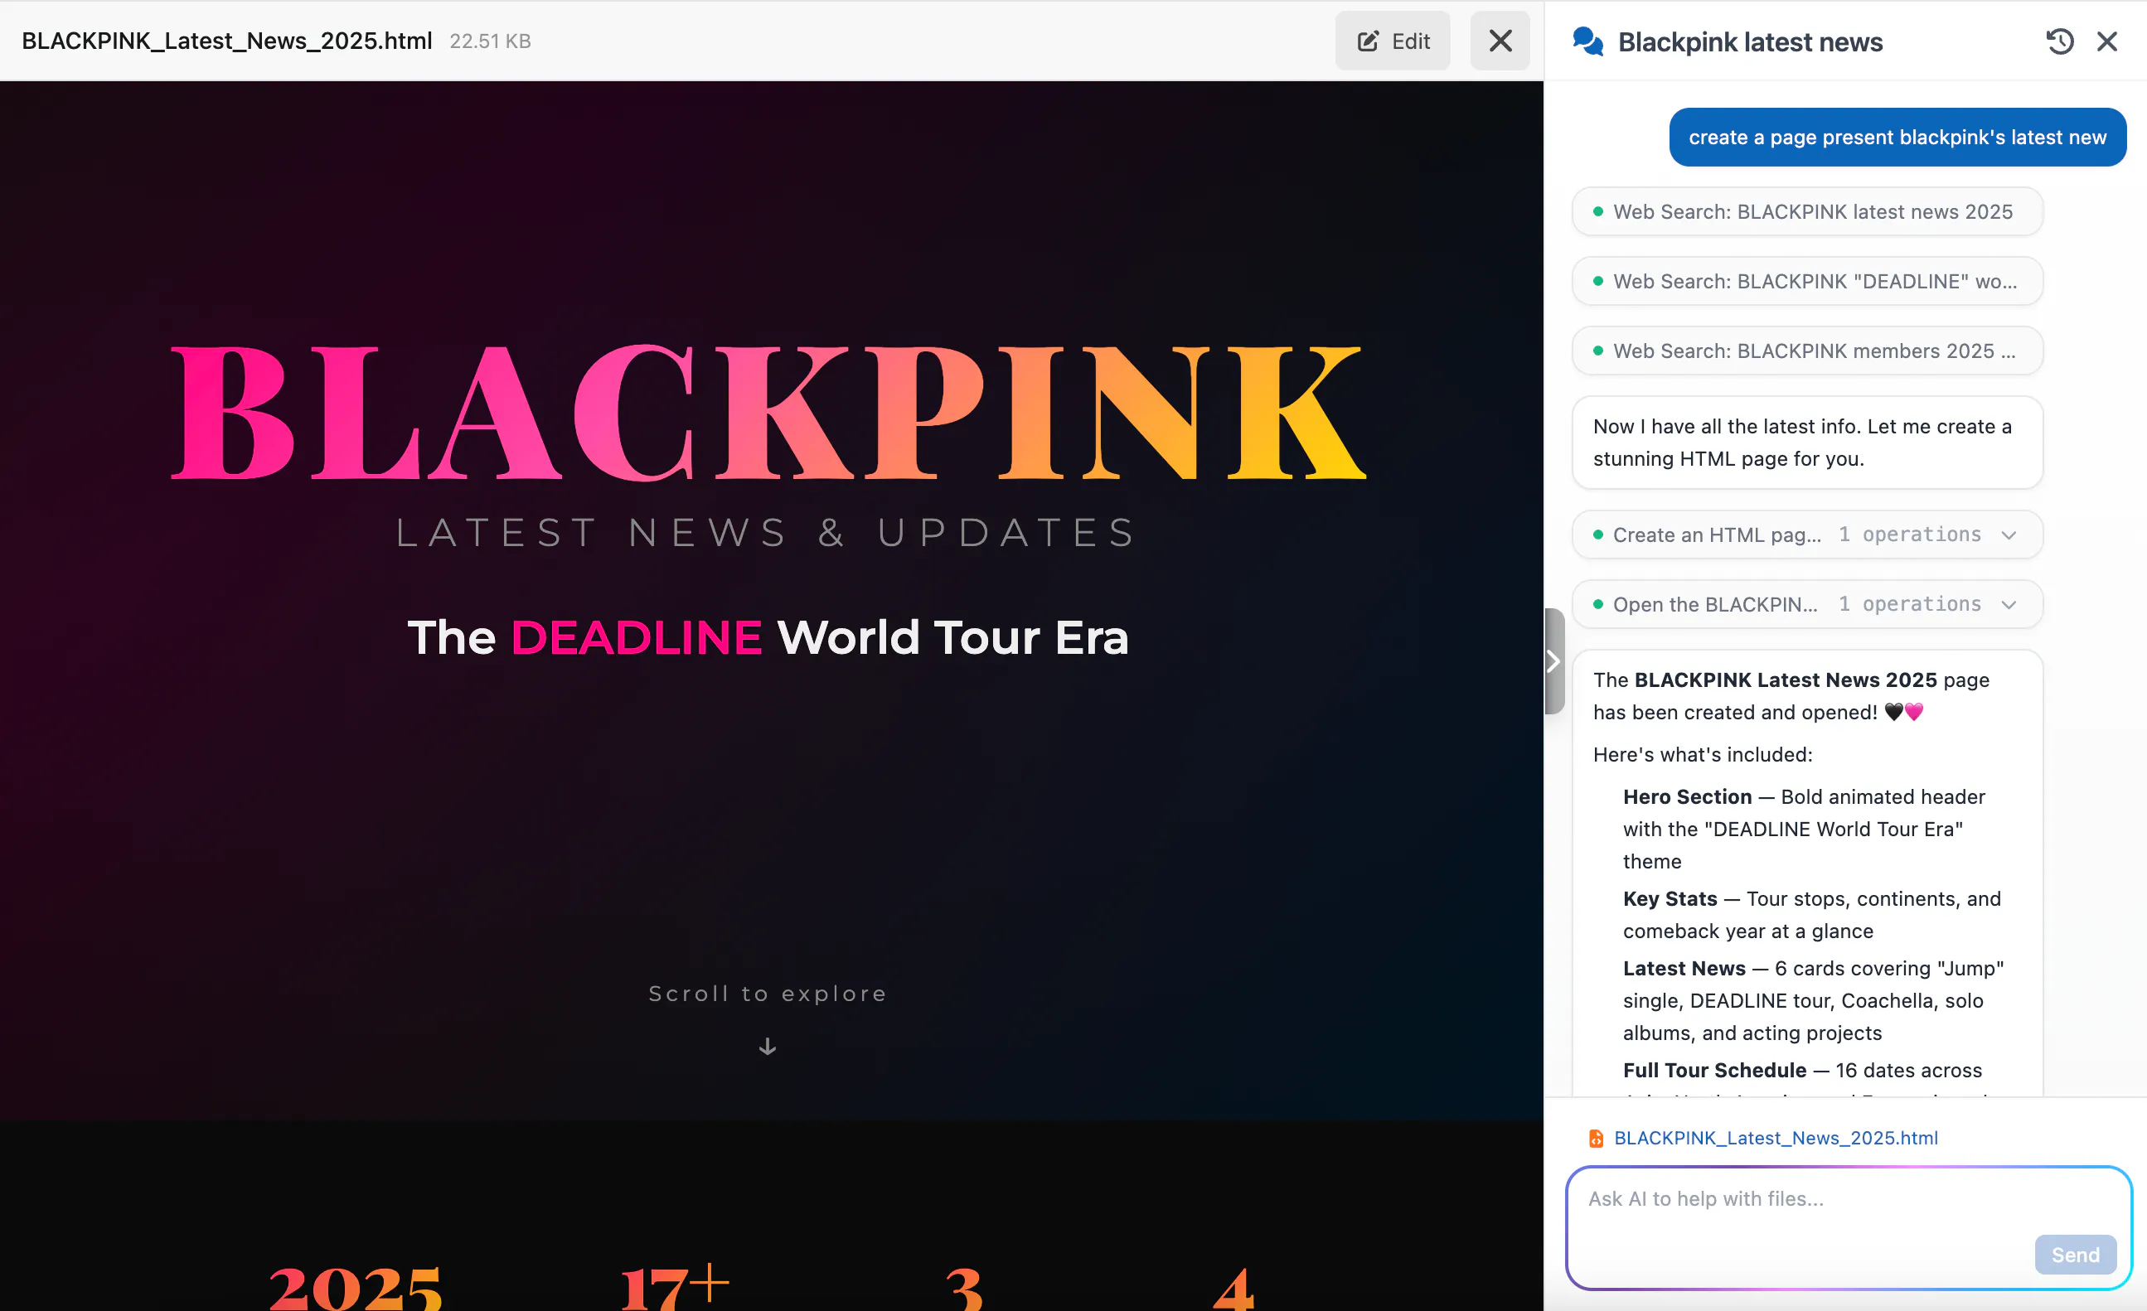Click the scroll down arrow under 'Scroll to explore'
The height and width of the screenshot is (1311, 2147).
pyautogui.click(x=767, y=1046)
